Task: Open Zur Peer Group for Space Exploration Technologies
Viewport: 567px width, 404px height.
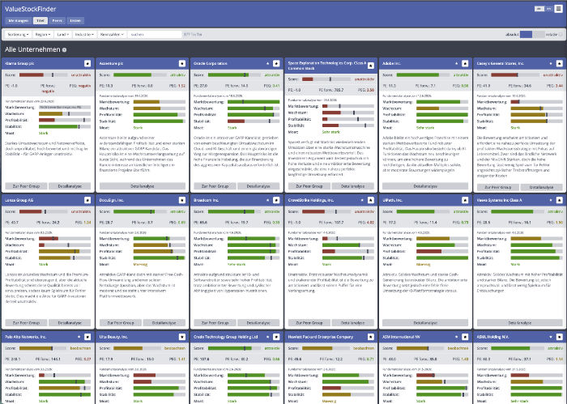Action: pyautogui.click(x=309, y=186)
